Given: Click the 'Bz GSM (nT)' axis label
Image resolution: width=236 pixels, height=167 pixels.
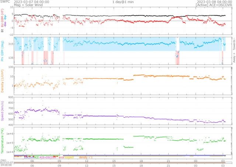Looking at the screenshot, I should pos(2,18).
